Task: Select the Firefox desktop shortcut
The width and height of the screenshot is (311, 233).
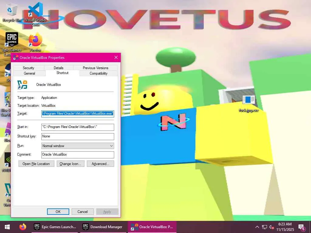Action: click(36, 42)
